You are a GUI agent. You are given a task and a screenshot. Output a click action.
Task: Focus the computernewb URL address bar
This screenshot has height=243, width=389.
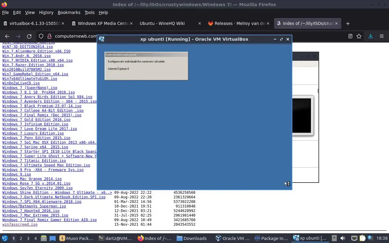(75, 36)
